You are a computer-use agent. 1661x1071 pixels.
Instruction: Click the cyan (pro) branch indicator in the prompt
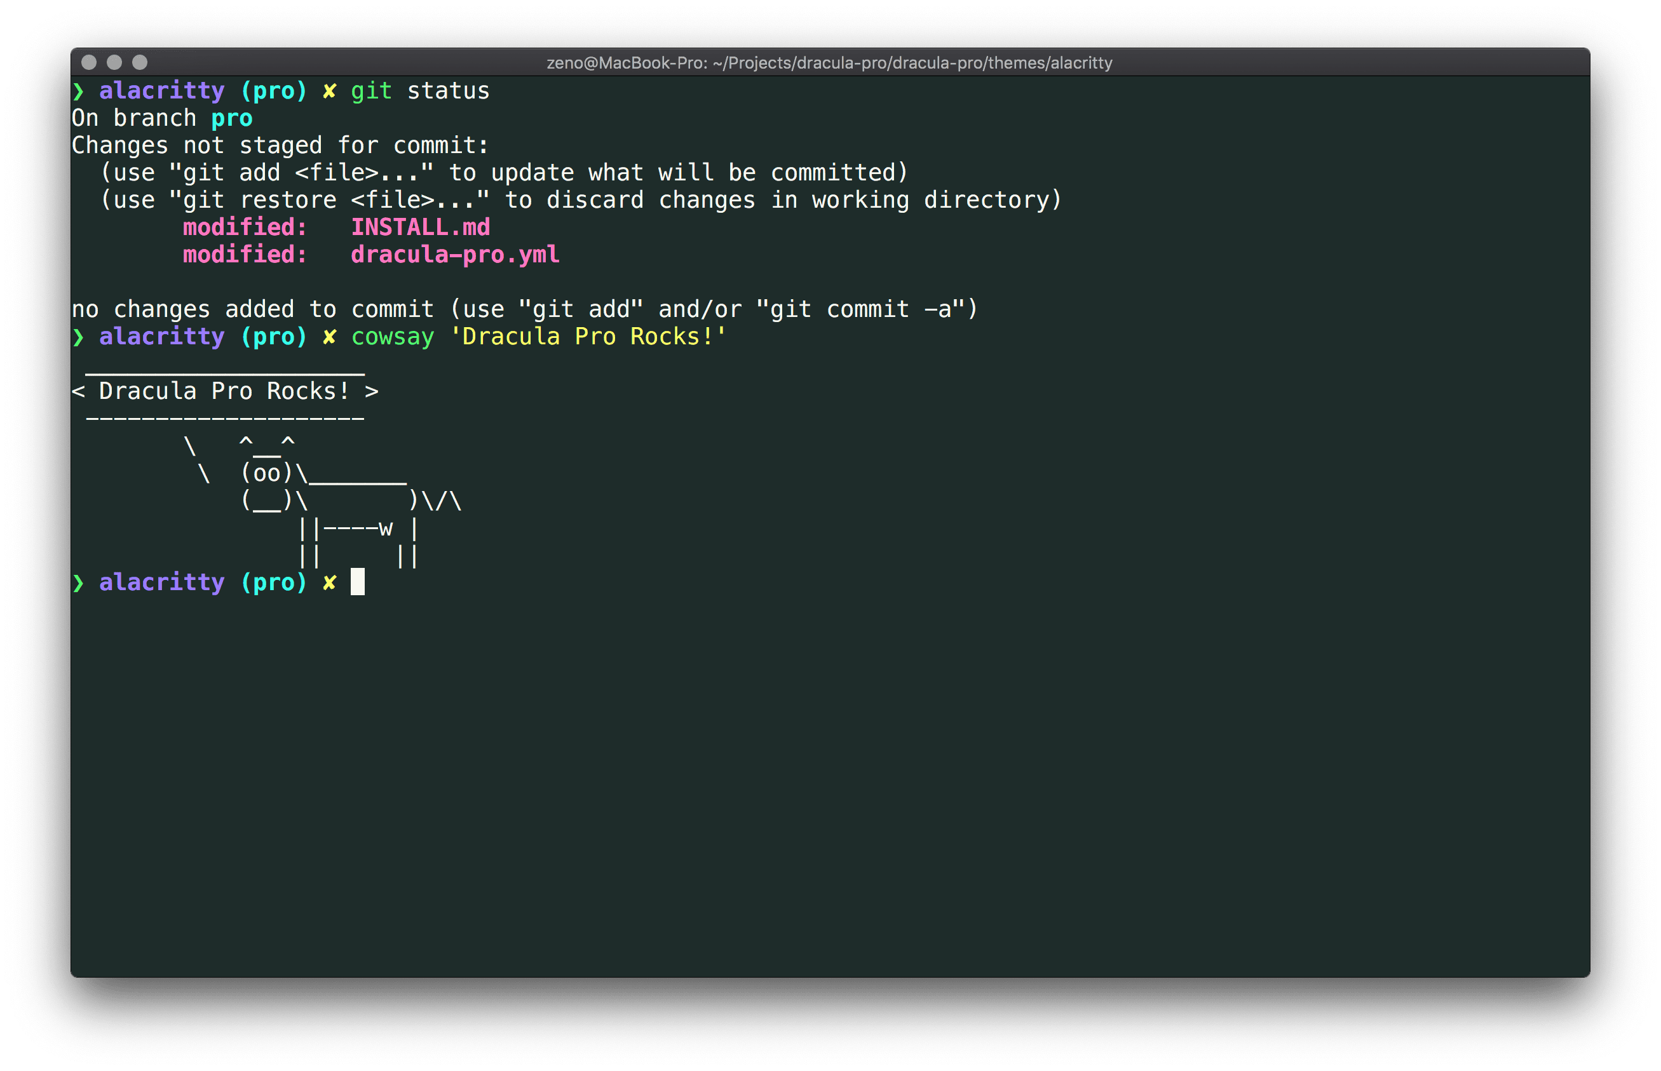pyautogui.click(x=275, y=583)
